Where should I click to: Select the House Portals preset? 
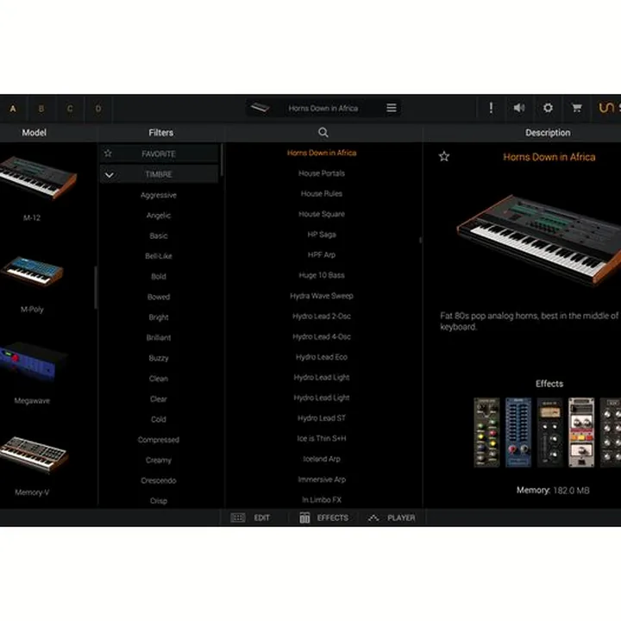click(322, 173)
